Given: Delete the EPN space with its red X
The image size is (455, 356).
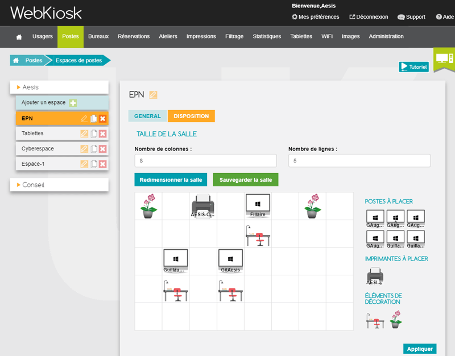Looking at the screenshot, I should 102,119.
